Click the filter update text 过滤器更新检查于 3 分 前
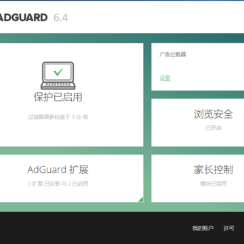244x244 pixels. (x=58, y=117)
